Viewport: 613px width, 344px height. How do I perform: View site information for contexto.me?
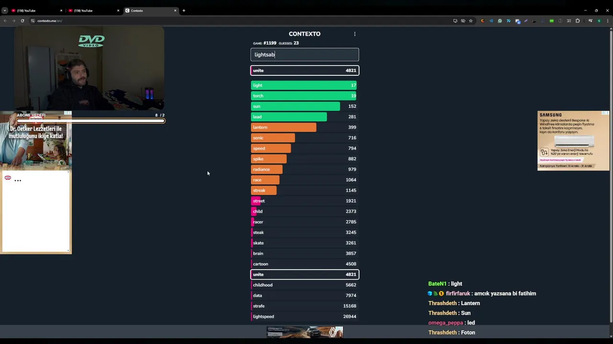coord(33,21)
